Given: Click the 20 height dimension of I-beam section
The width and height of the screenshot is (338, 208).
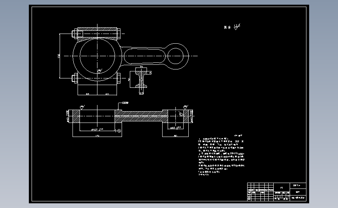Looking at the screenshot, I should coord(129,79).
